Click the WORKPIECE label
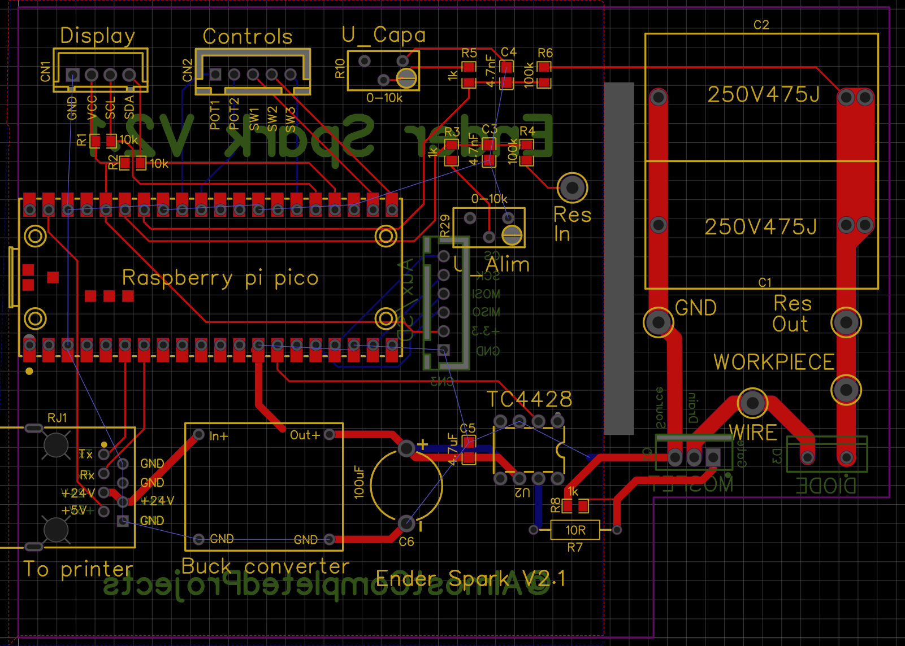Image resolution: width=905 pixels, height=646 pixels. [x=774, y=362]
